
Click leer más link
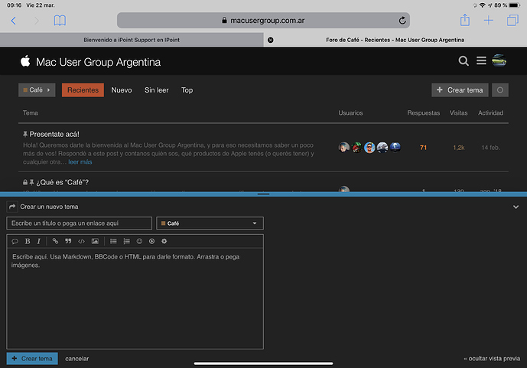[x=80, y=162]
